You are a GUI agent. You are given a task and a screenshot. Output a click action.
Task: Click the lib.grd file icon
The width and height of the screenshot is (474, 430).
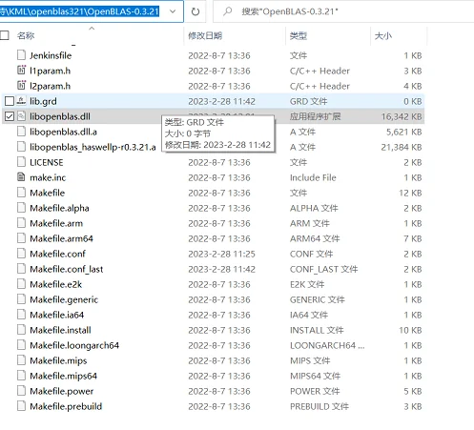coord(21,101)
